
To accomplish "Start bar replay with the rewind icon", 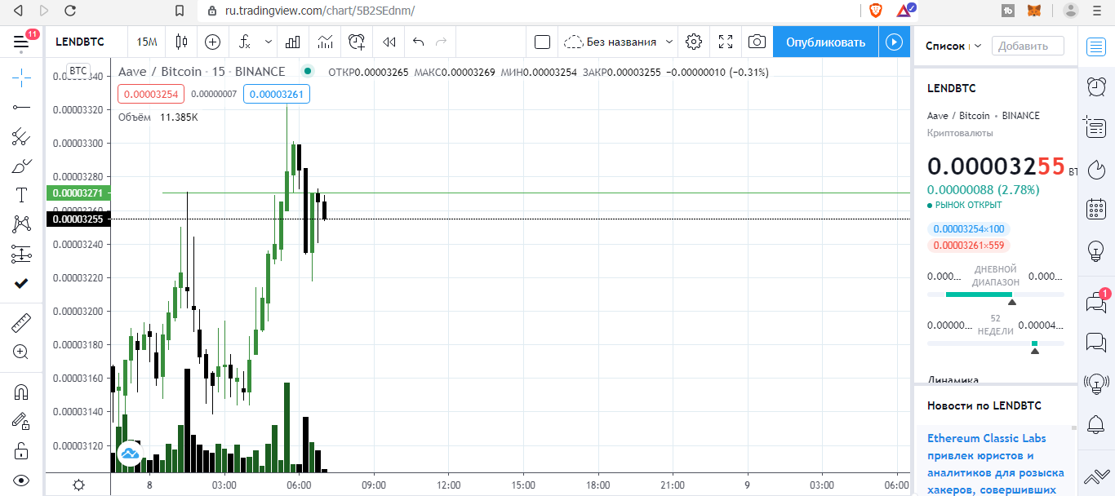I will point(389,42).
